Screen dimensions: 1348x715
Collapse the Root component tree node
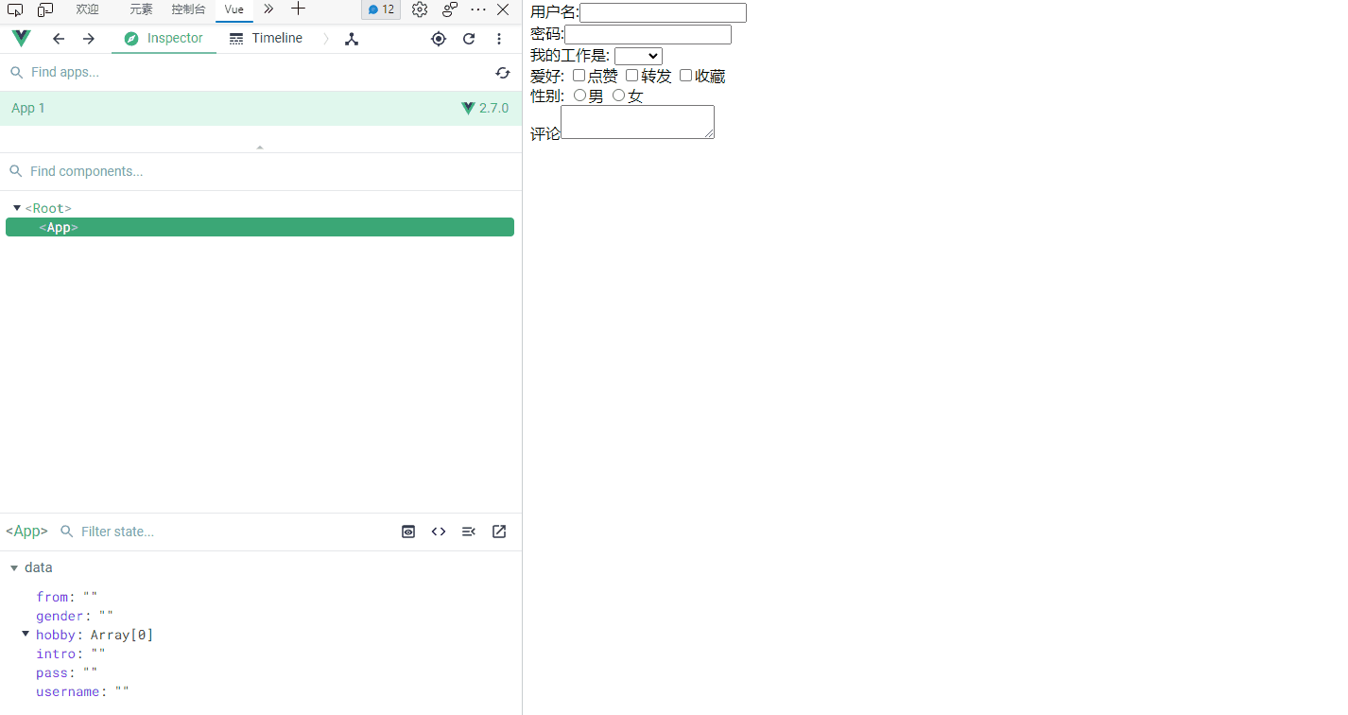16,207
